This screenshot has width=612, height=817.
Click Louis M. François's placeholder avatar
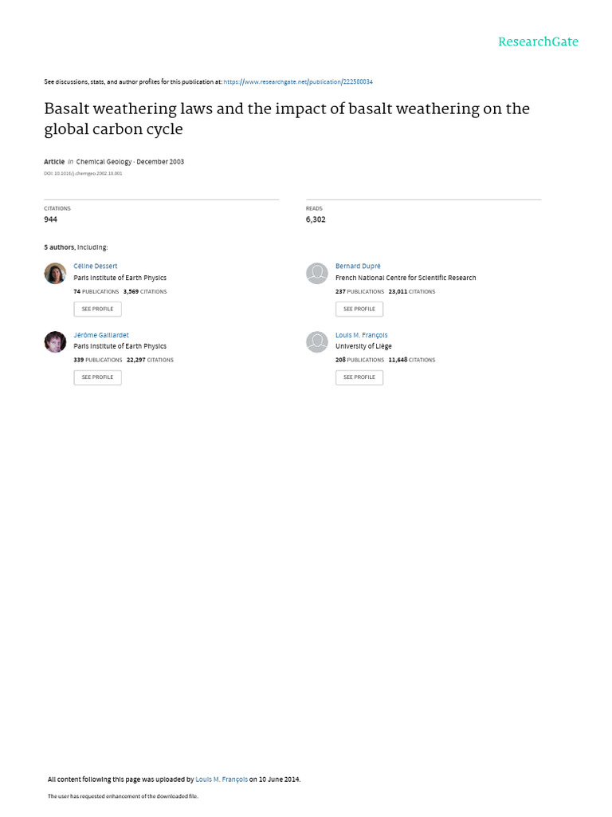coord(317,342)
